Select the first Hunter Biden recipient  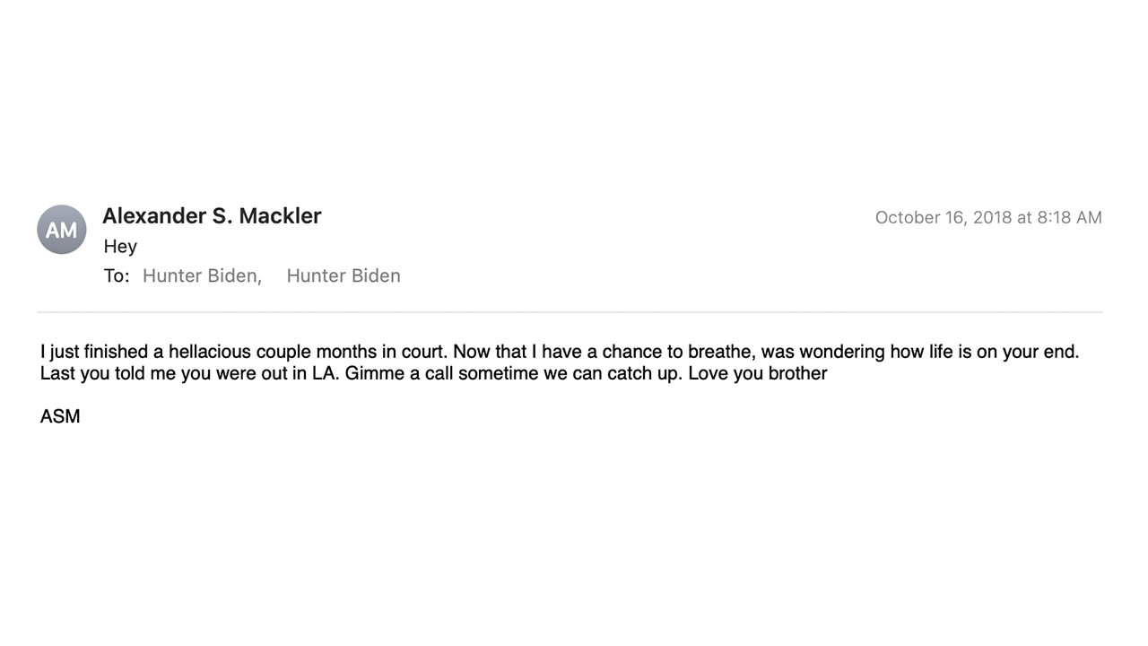202,276
